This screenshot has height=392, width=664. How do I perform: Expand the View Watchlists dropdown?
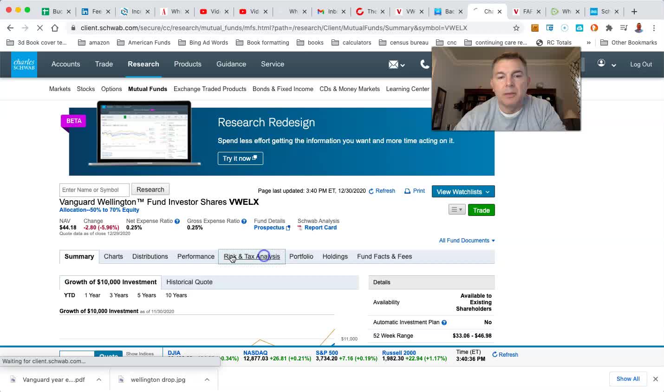(x=463, y=192)
